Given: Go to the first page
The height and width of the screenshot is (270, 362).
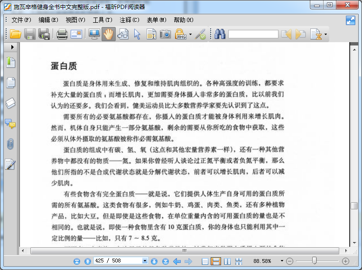Looking at the screenshot, I should pos(77,261).
